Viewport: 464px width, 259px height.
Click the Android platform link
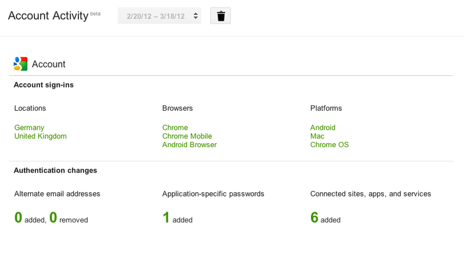point(323,127)
